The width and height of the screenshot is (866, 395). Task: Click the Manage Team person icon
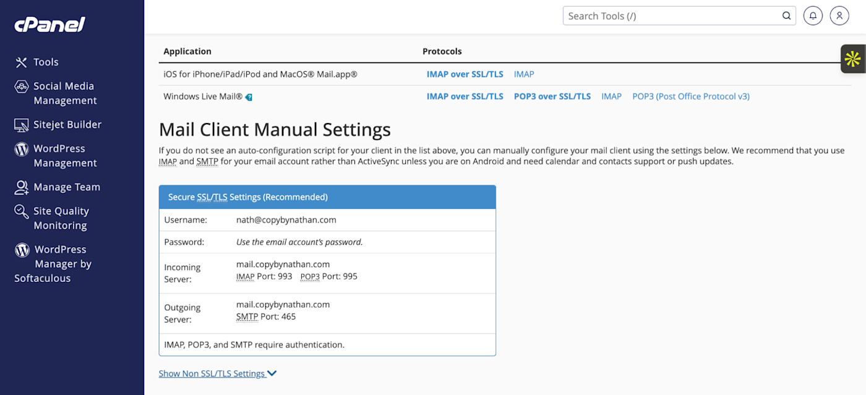tap(22, 187)
